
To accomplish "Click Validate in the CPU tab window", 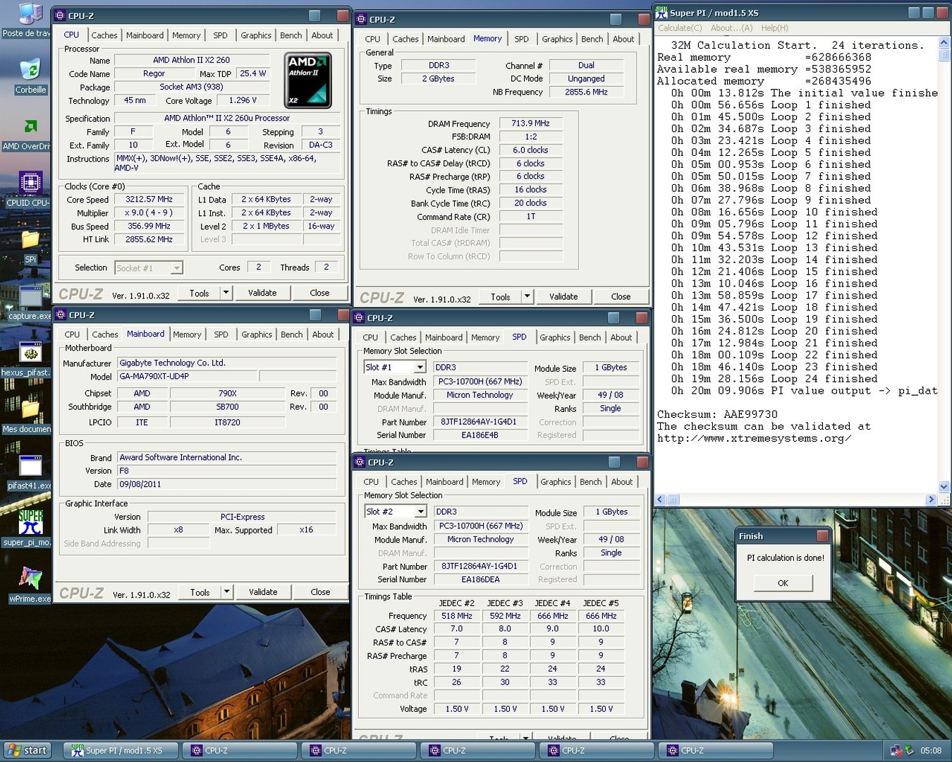I will point(262,292).
